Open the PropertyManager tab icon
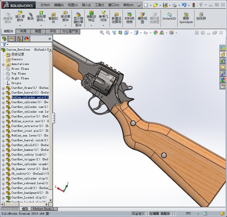 (x=12, y=39)
